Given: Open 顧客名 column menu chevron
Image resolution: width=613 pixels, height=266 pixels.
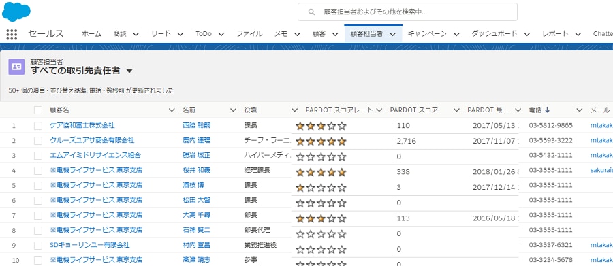Looking at the screenshot, I should (x=171, y=110).
